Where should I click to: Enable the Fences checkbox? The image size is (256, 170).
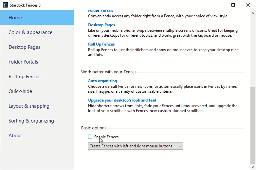[90, 137]
